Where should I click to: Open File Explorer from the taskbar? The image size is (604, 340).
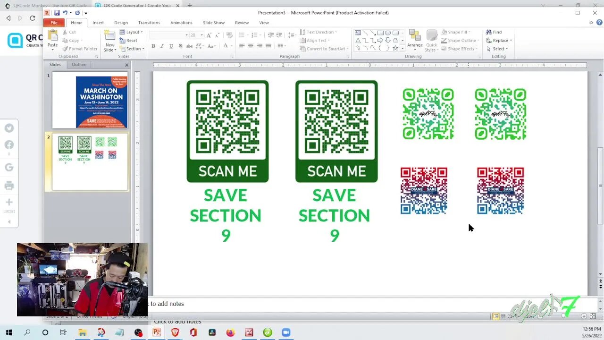[82, 332]
